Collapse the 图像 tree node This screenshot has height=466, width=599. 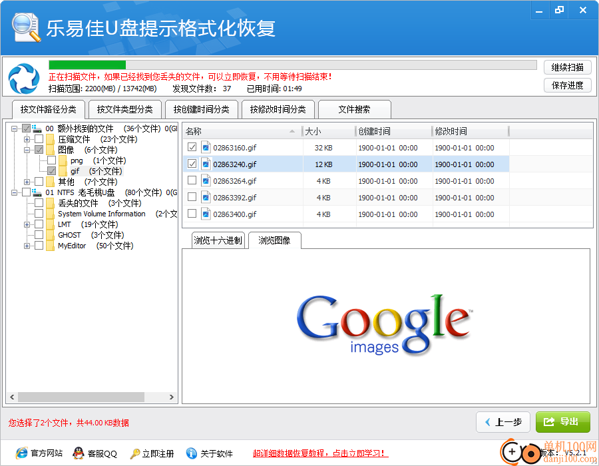click(x=27, y=150)
